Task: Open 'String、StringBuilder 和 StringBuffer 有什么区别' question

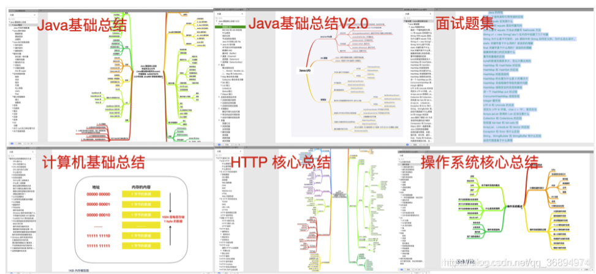Action: 511,136
